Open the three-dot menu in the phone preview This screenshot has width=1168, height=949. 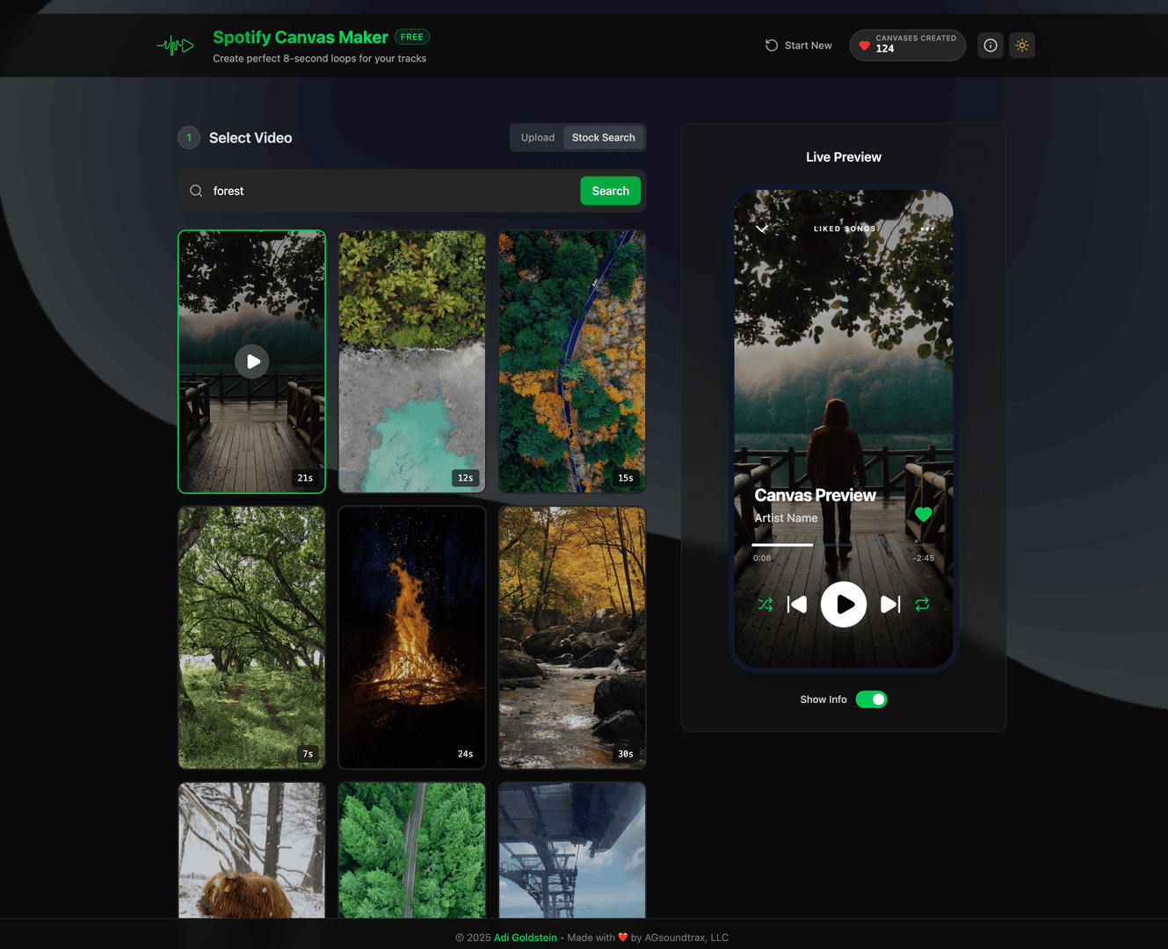pos(927,228)
